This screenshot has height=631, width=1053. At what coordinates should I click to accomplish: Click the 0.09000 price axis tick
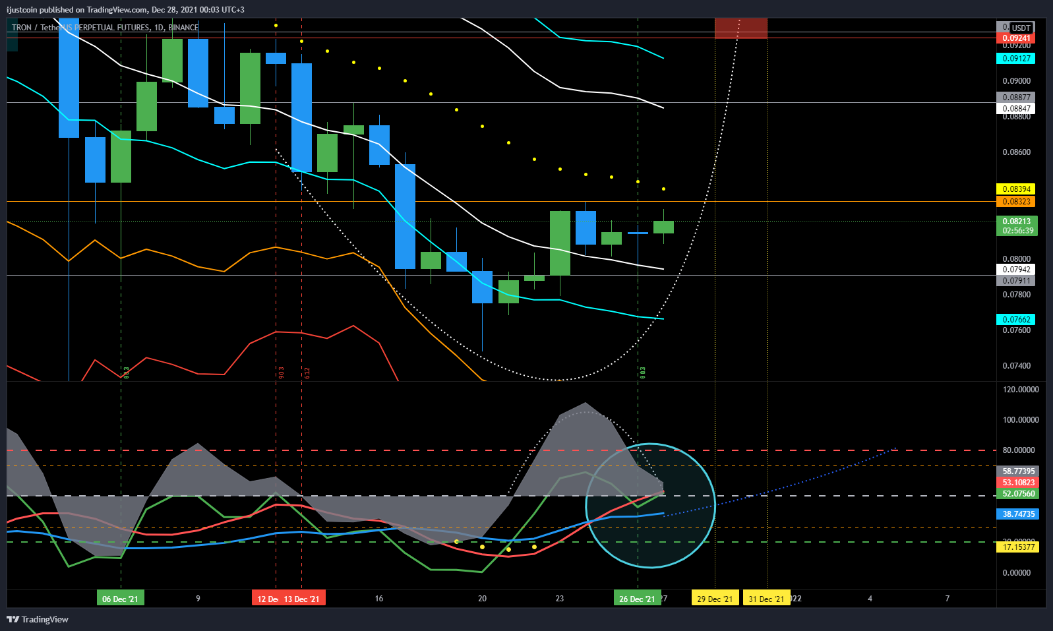(x=1016, y=81)
